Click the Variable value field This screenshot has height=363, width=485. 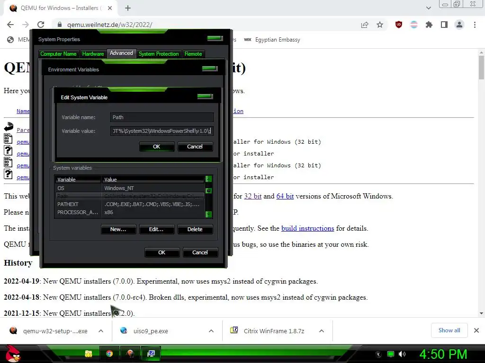click(162, 131)
